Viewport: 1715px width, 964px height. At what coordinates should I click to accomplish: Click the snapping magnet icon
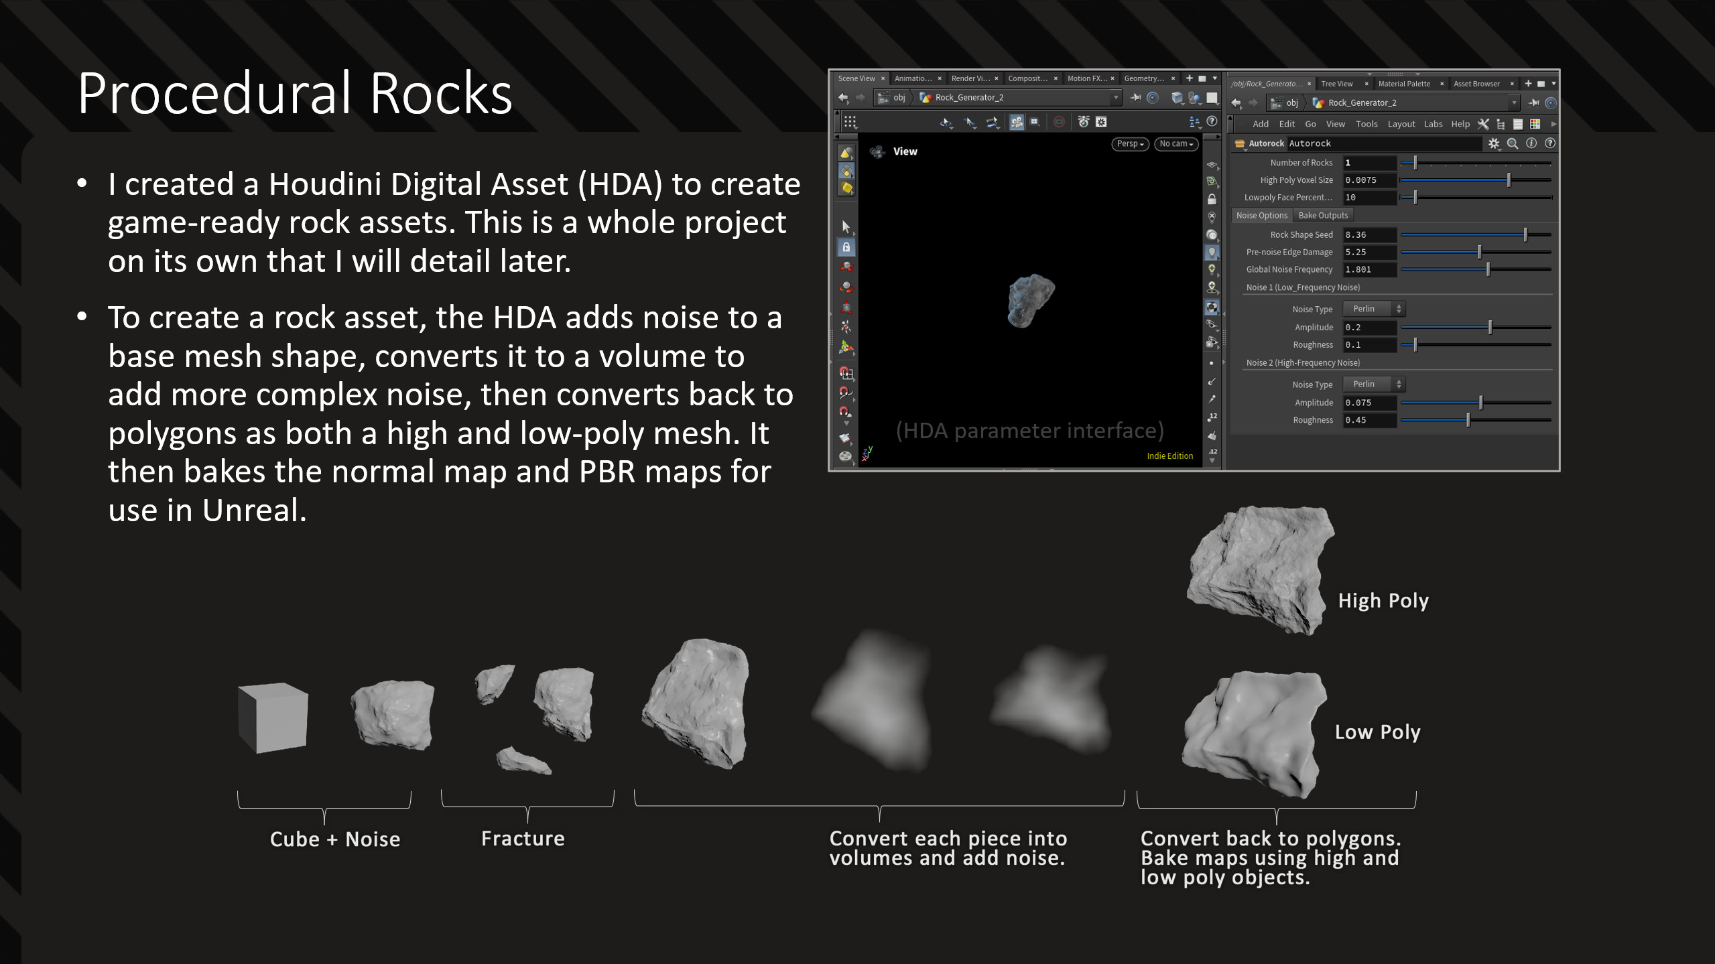point(846,375)
